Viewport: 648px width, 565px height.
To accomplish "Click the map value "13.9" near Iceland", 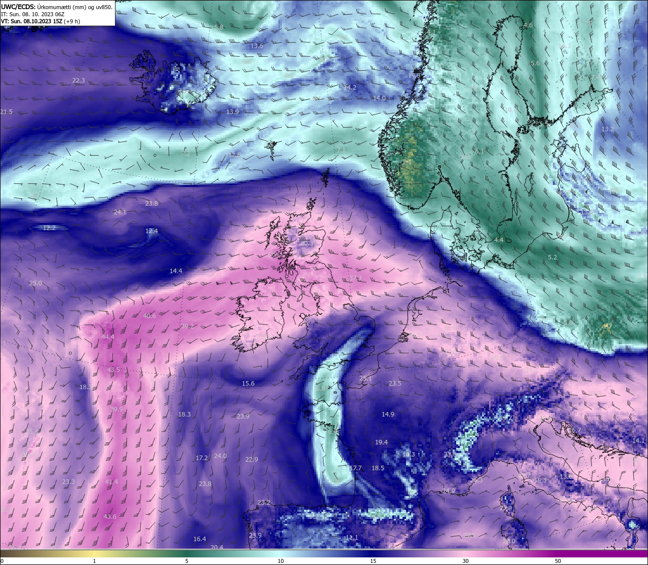I will pyautogui.click(x=232, y=112).
